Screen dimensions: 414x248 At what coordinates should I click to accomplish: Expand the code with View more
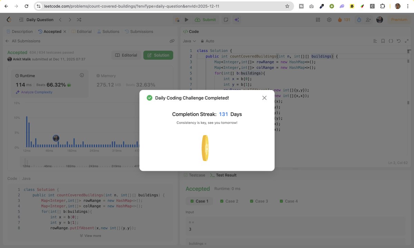click(90, 236)
